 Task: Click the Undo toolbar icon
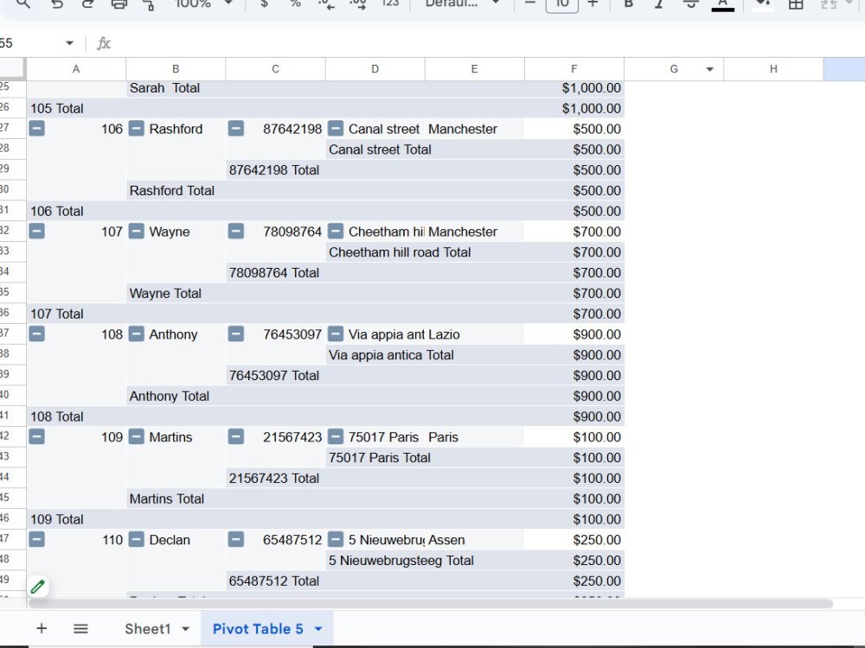[57, 3]
